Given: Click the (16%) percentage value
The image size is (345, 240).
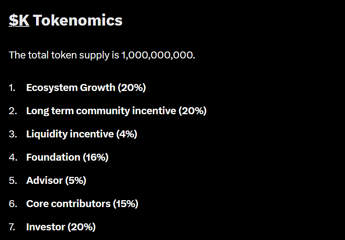Looking at the screenshot, I should click(x=95, y=157).
